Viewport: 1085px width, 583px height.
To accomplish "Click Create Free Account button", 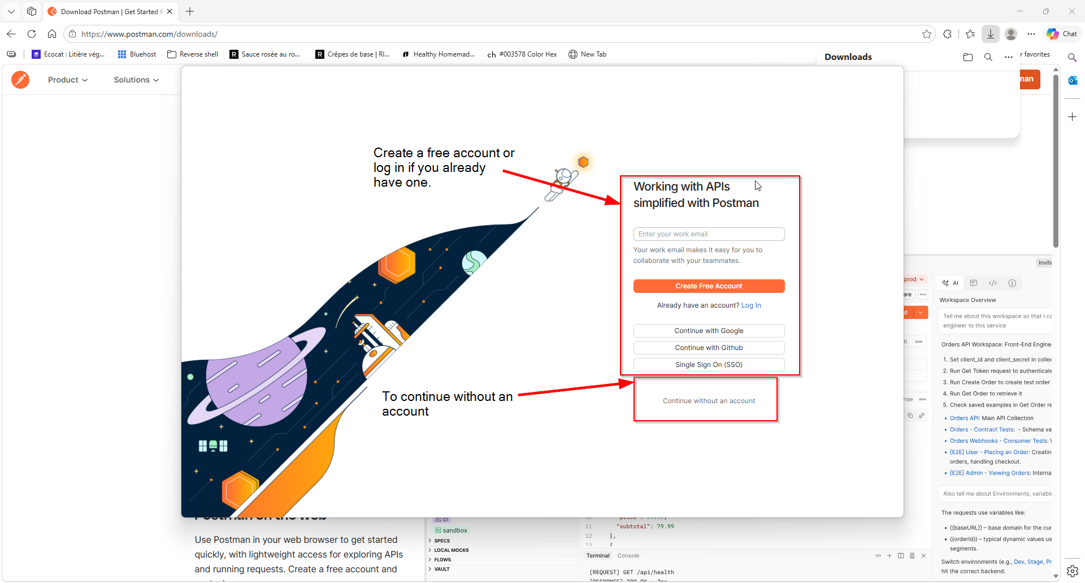I will coord(709,286).
